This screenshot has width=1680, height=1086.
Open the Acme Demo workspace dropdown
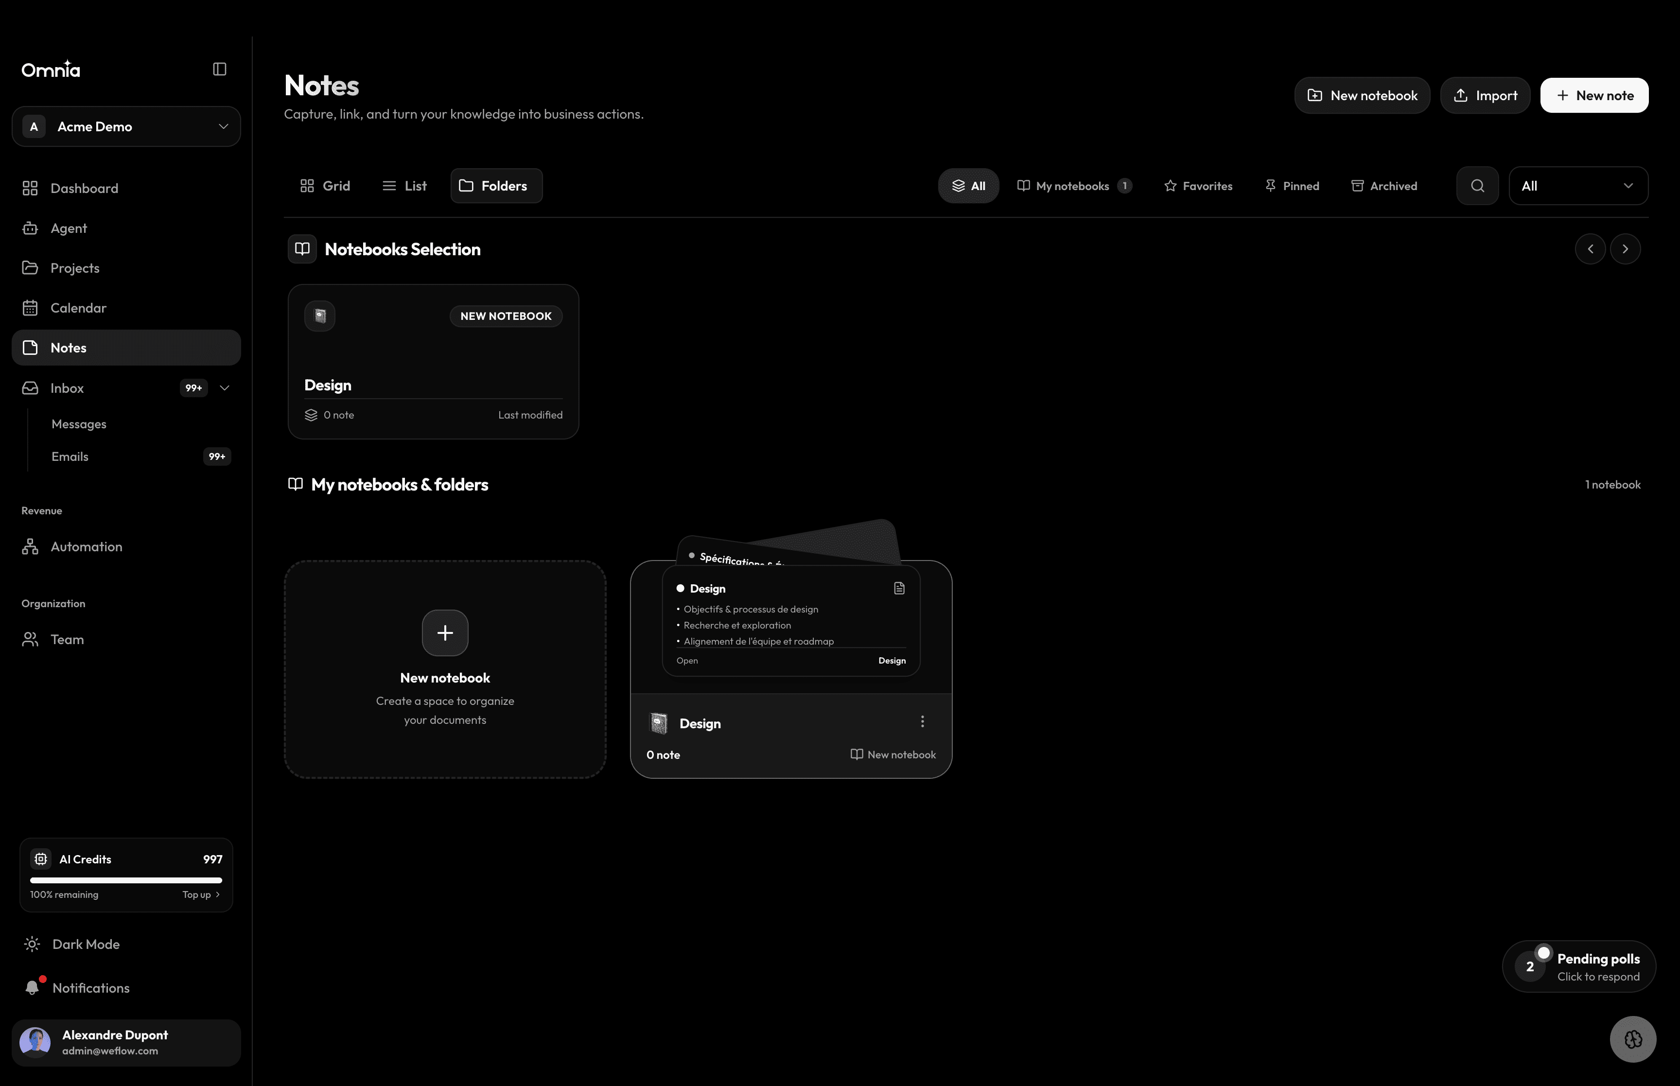126,126
